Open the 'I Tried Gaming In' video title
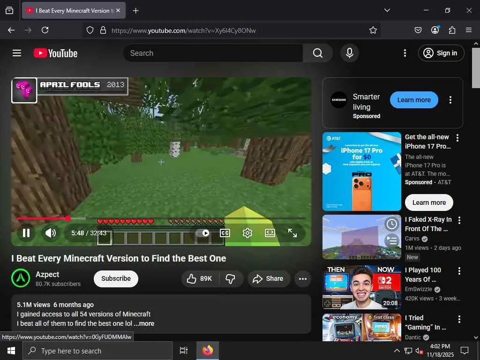 [426, 322]
